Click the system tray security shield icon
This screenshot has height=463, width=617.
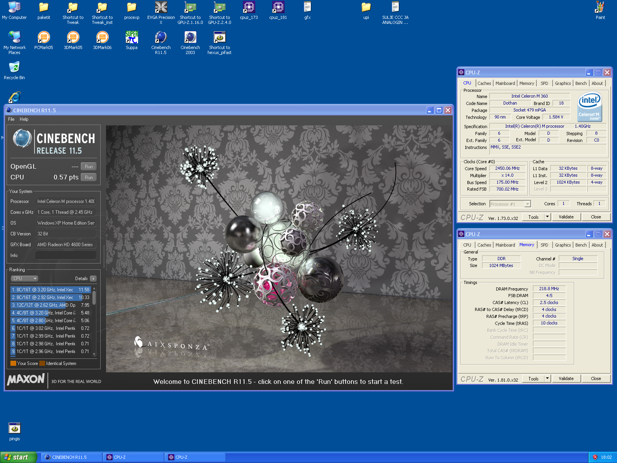[595, 457]
